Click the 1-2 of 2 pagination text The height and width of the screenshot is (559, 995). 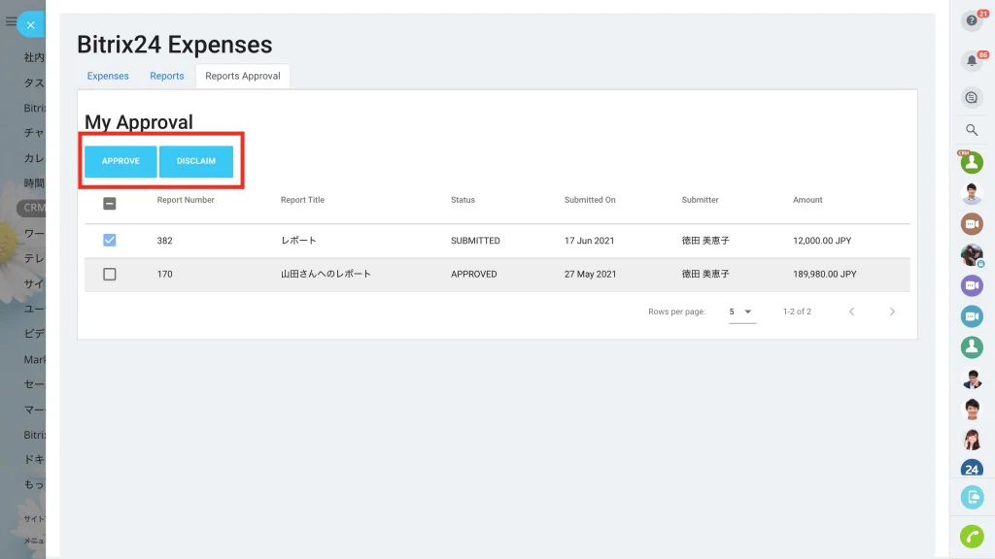pos(797,312)
